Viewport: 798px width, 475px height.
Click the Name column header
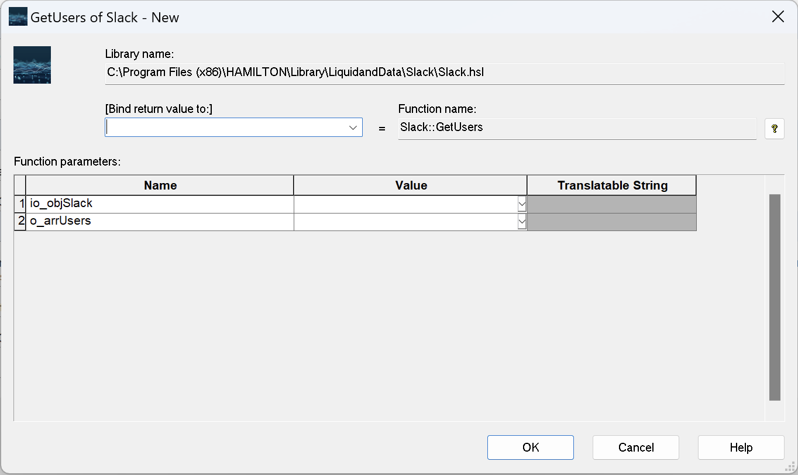(160, 185)
